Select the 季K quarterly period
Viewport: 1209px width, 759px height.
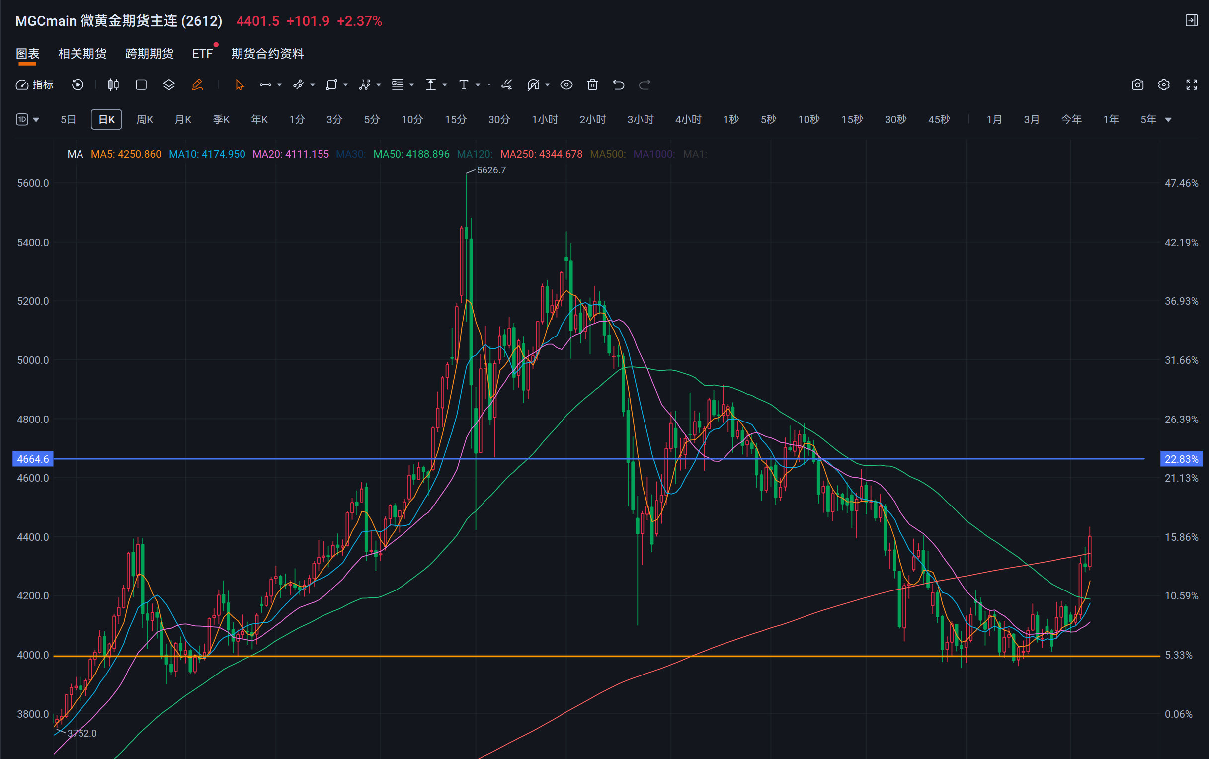[221, 119]
